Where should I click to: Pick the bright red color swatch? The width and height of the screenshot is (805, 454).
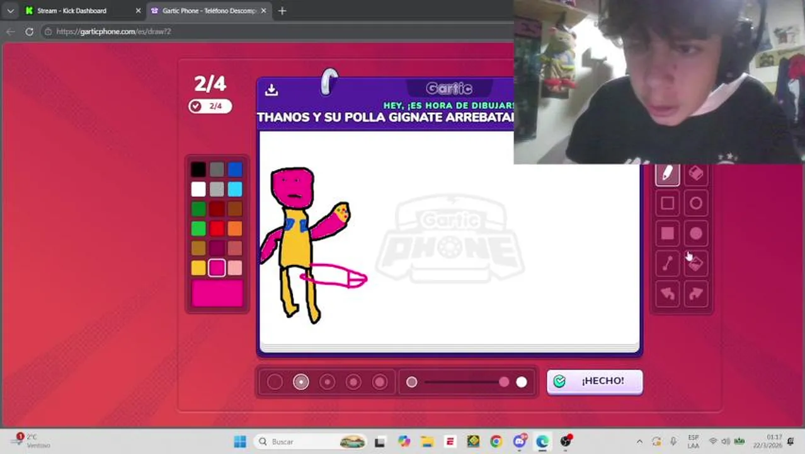217,228
